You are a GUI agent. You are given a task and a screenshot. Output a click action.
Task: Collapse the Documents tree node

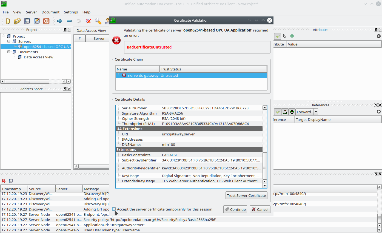click(9, 52)
